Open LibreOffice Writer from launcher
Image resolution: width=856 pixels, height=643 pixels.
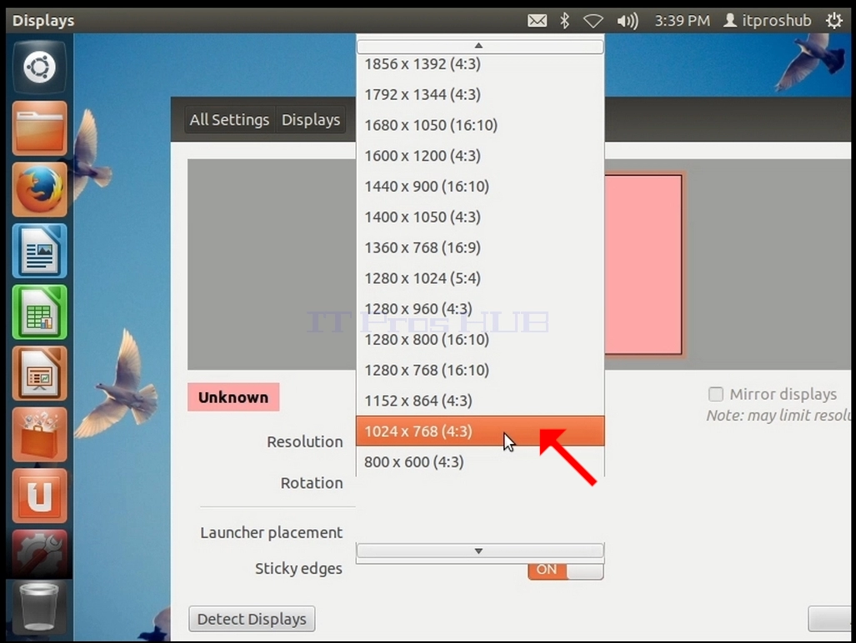pyautogui.click(x=39, y=251)
